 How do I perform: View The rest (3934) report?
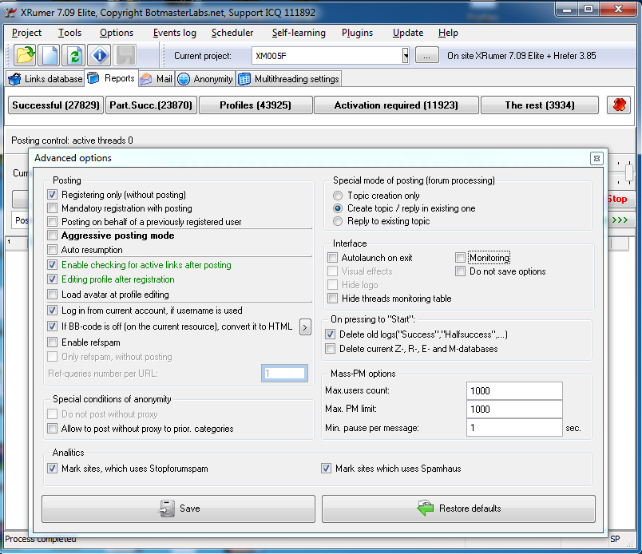(540, 105)
